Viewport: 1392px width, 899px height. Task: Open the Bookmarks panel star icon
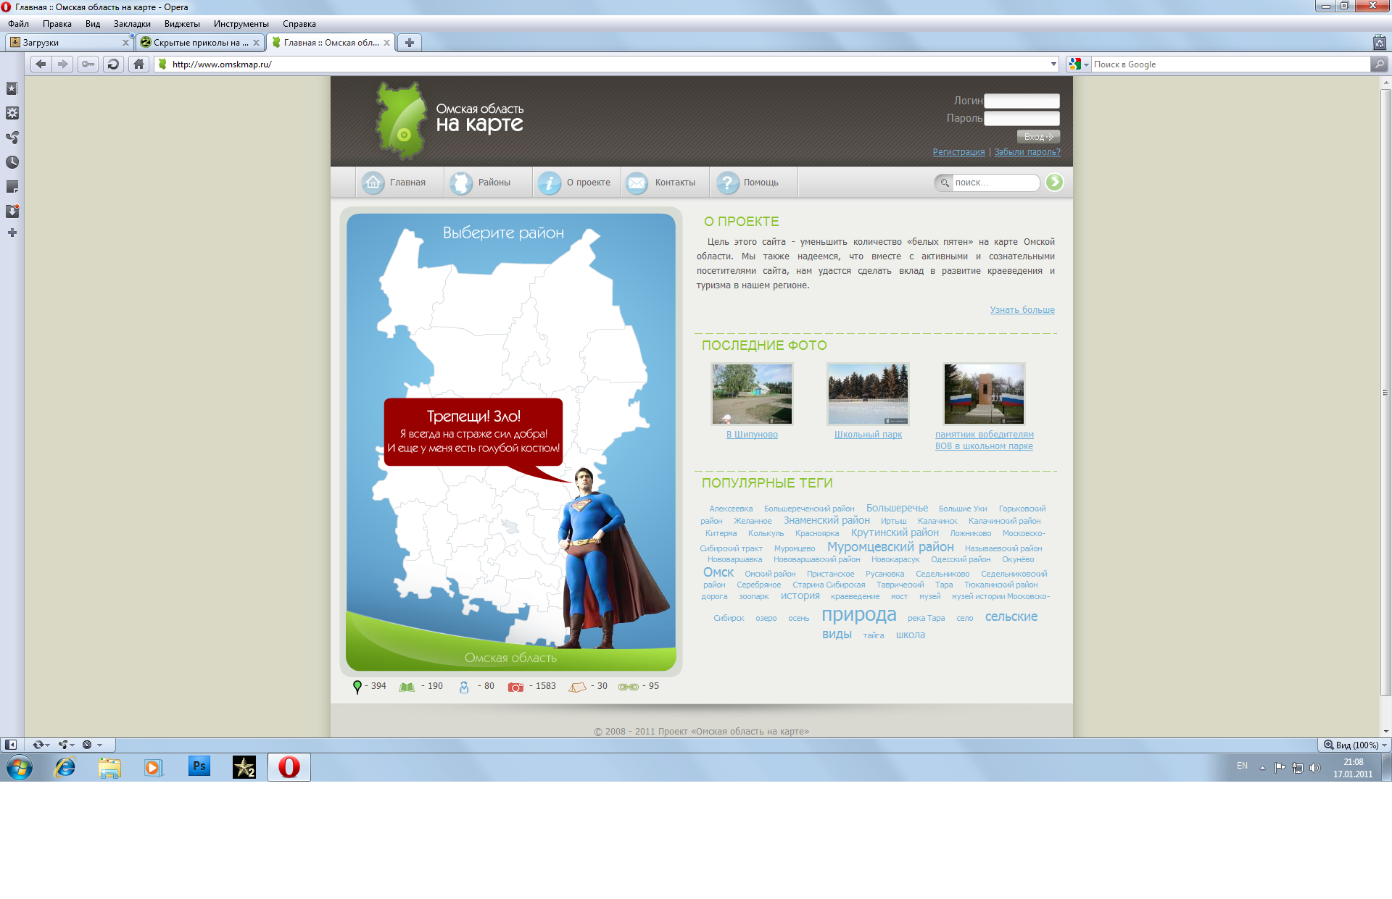[12, 88]
